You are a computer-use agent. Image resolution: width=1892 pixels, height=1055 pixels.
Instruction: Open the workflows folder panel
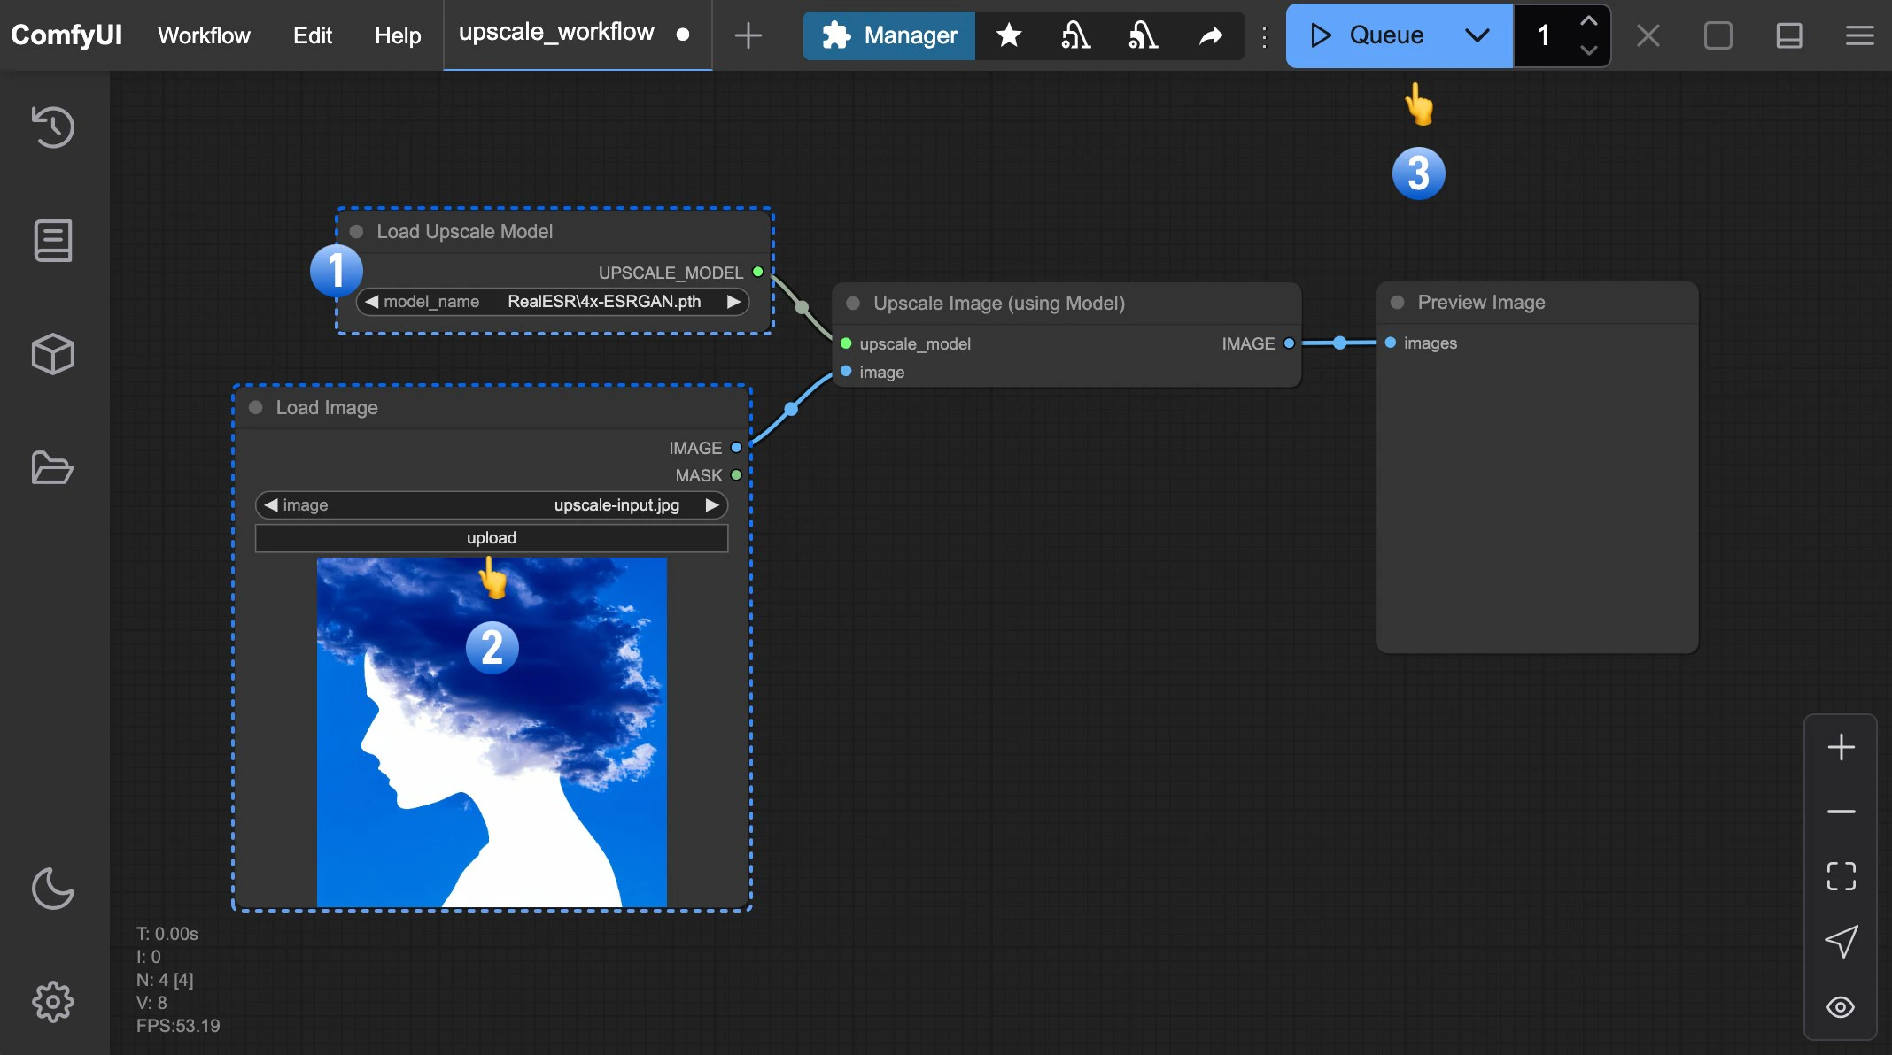click(52, 467)
